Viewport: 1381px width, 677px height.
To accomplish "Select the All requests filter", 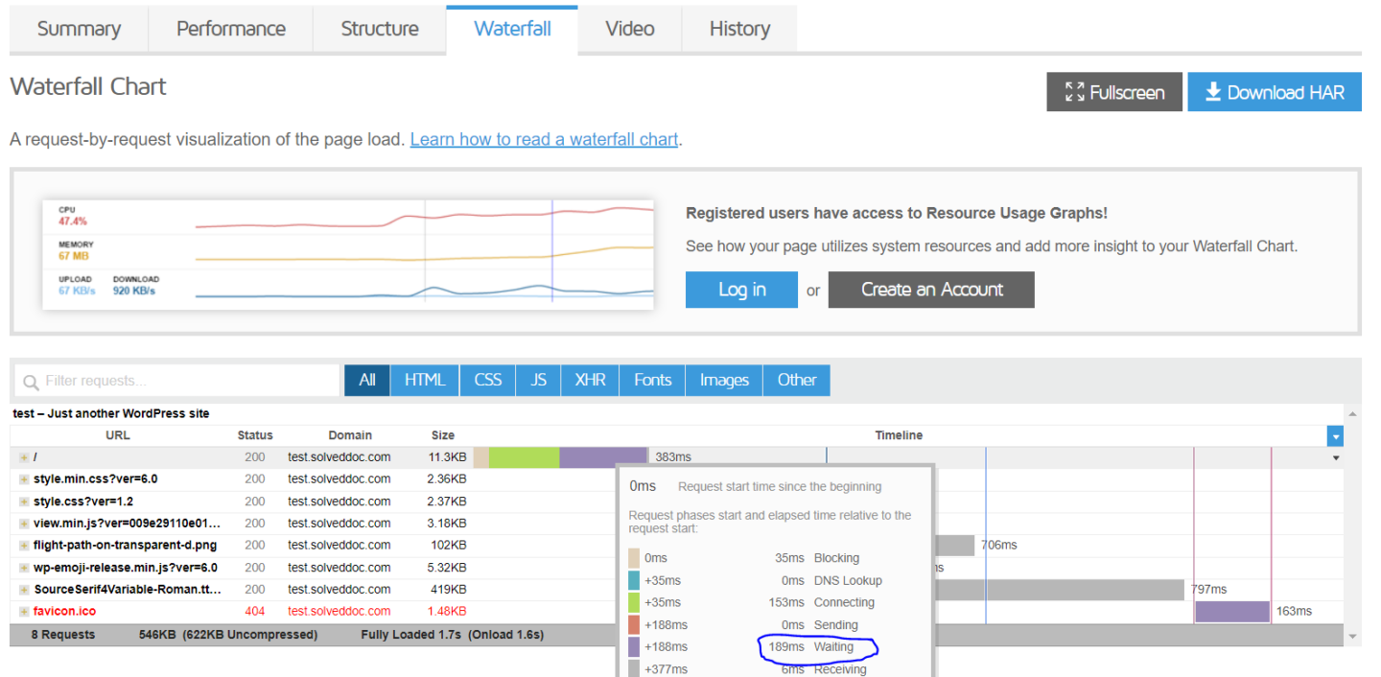I will (367, 380).
